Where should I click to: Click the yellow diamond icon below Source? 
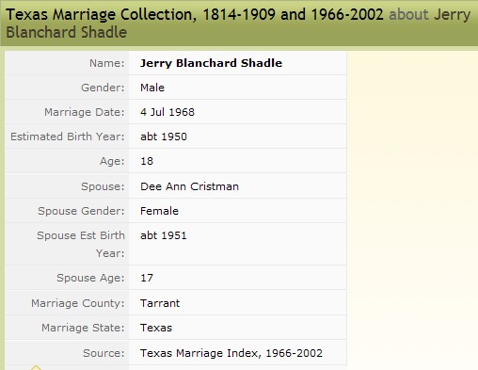tap(36, 367)
